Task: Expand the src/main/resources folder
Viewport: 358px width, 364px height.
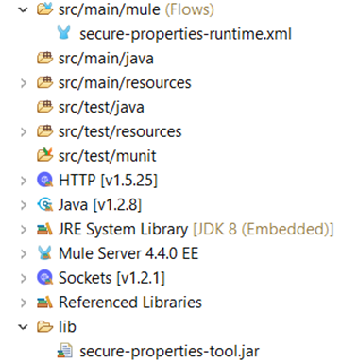Action: 24,83
